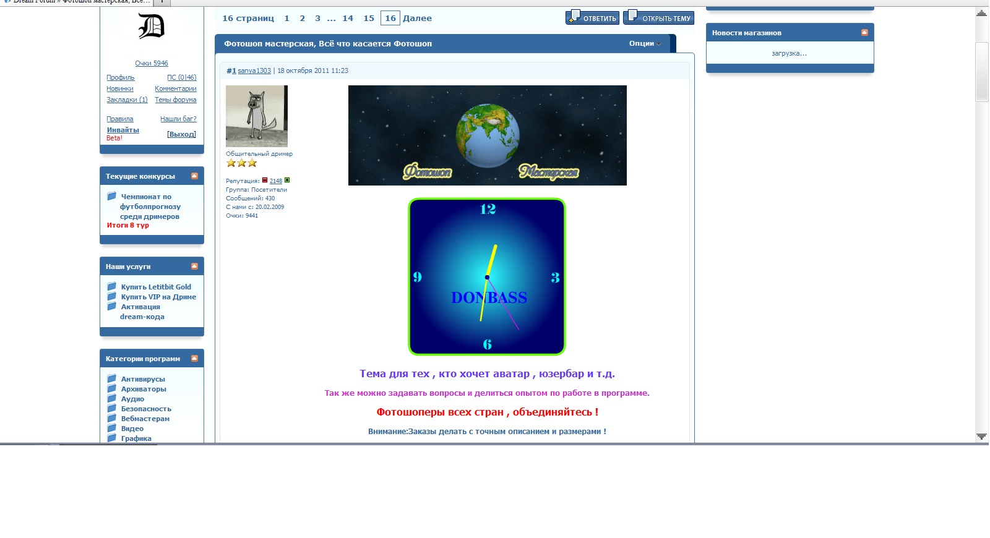Increase reputation with green plus icon
The height and width of the screenshot is (538, 990).
287,180
